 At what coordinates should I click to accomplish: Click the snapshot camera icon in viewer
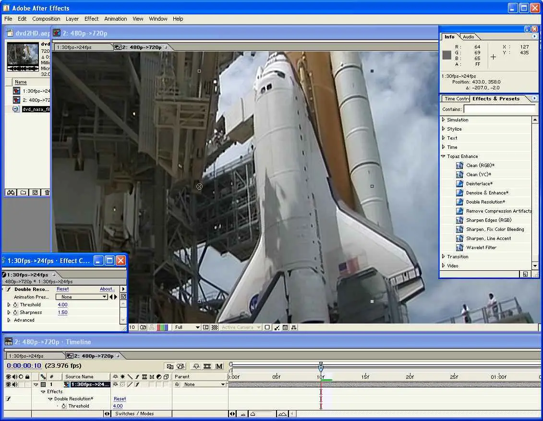point(143,327)
